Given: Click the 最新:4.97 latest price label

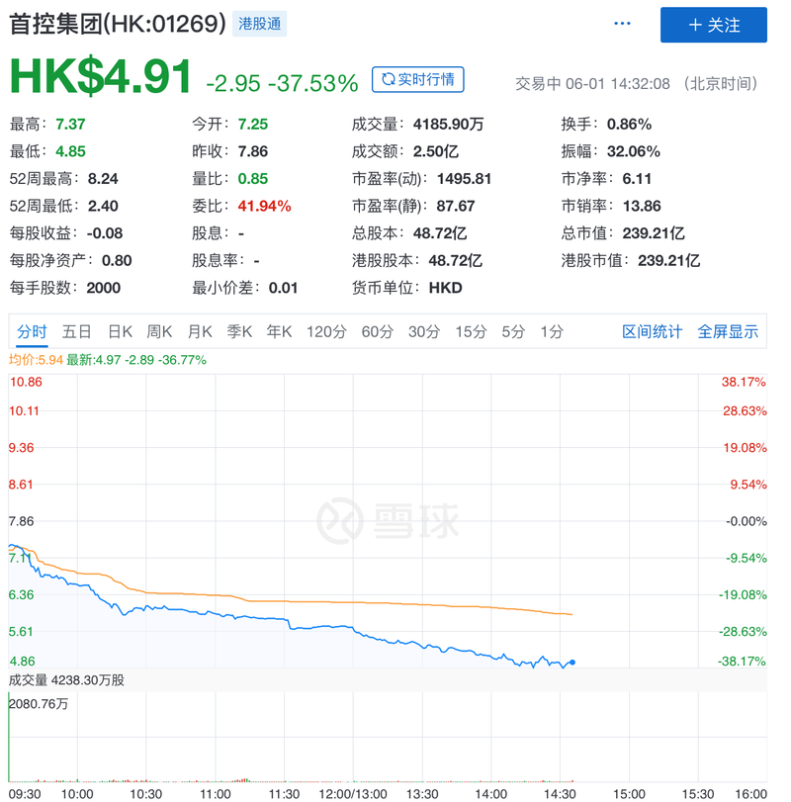Looking at the screenshot, I should [136, 360].
